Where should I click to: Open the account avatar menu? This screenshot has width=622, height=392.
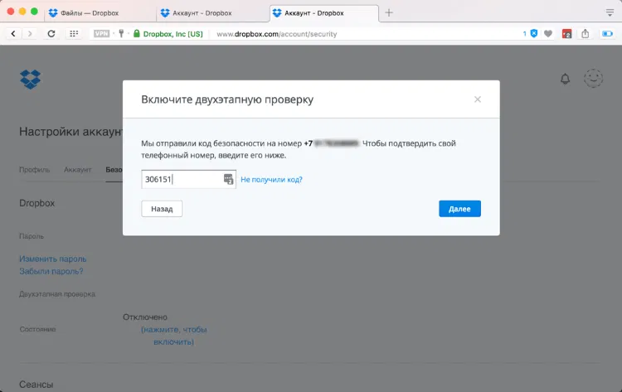point(593,78)
